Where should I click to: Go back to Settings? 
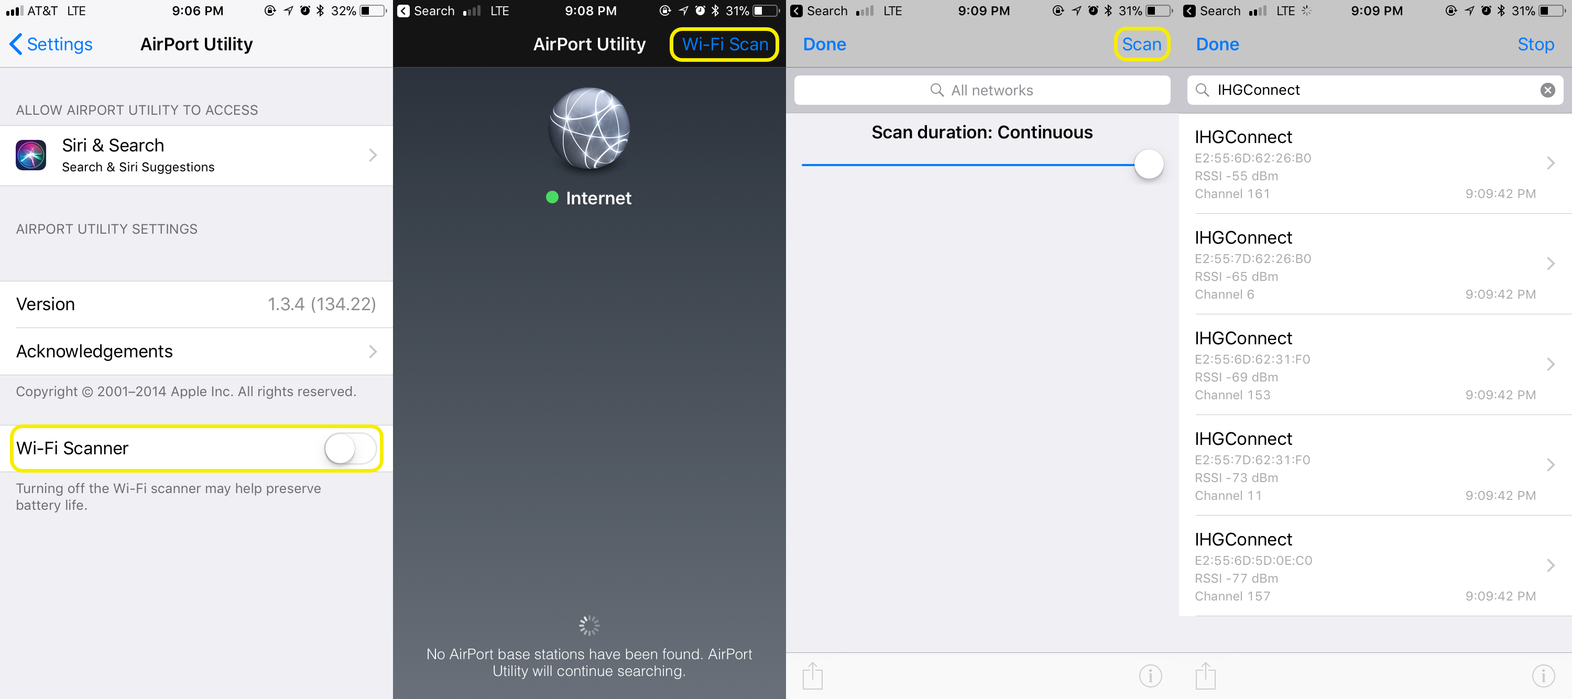(x=51, y=44)
